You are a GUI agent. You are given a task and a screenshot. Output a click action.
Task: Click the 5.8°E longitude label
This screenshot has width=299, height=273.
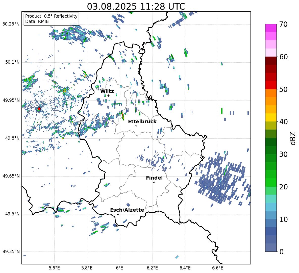tap(87, 268)
